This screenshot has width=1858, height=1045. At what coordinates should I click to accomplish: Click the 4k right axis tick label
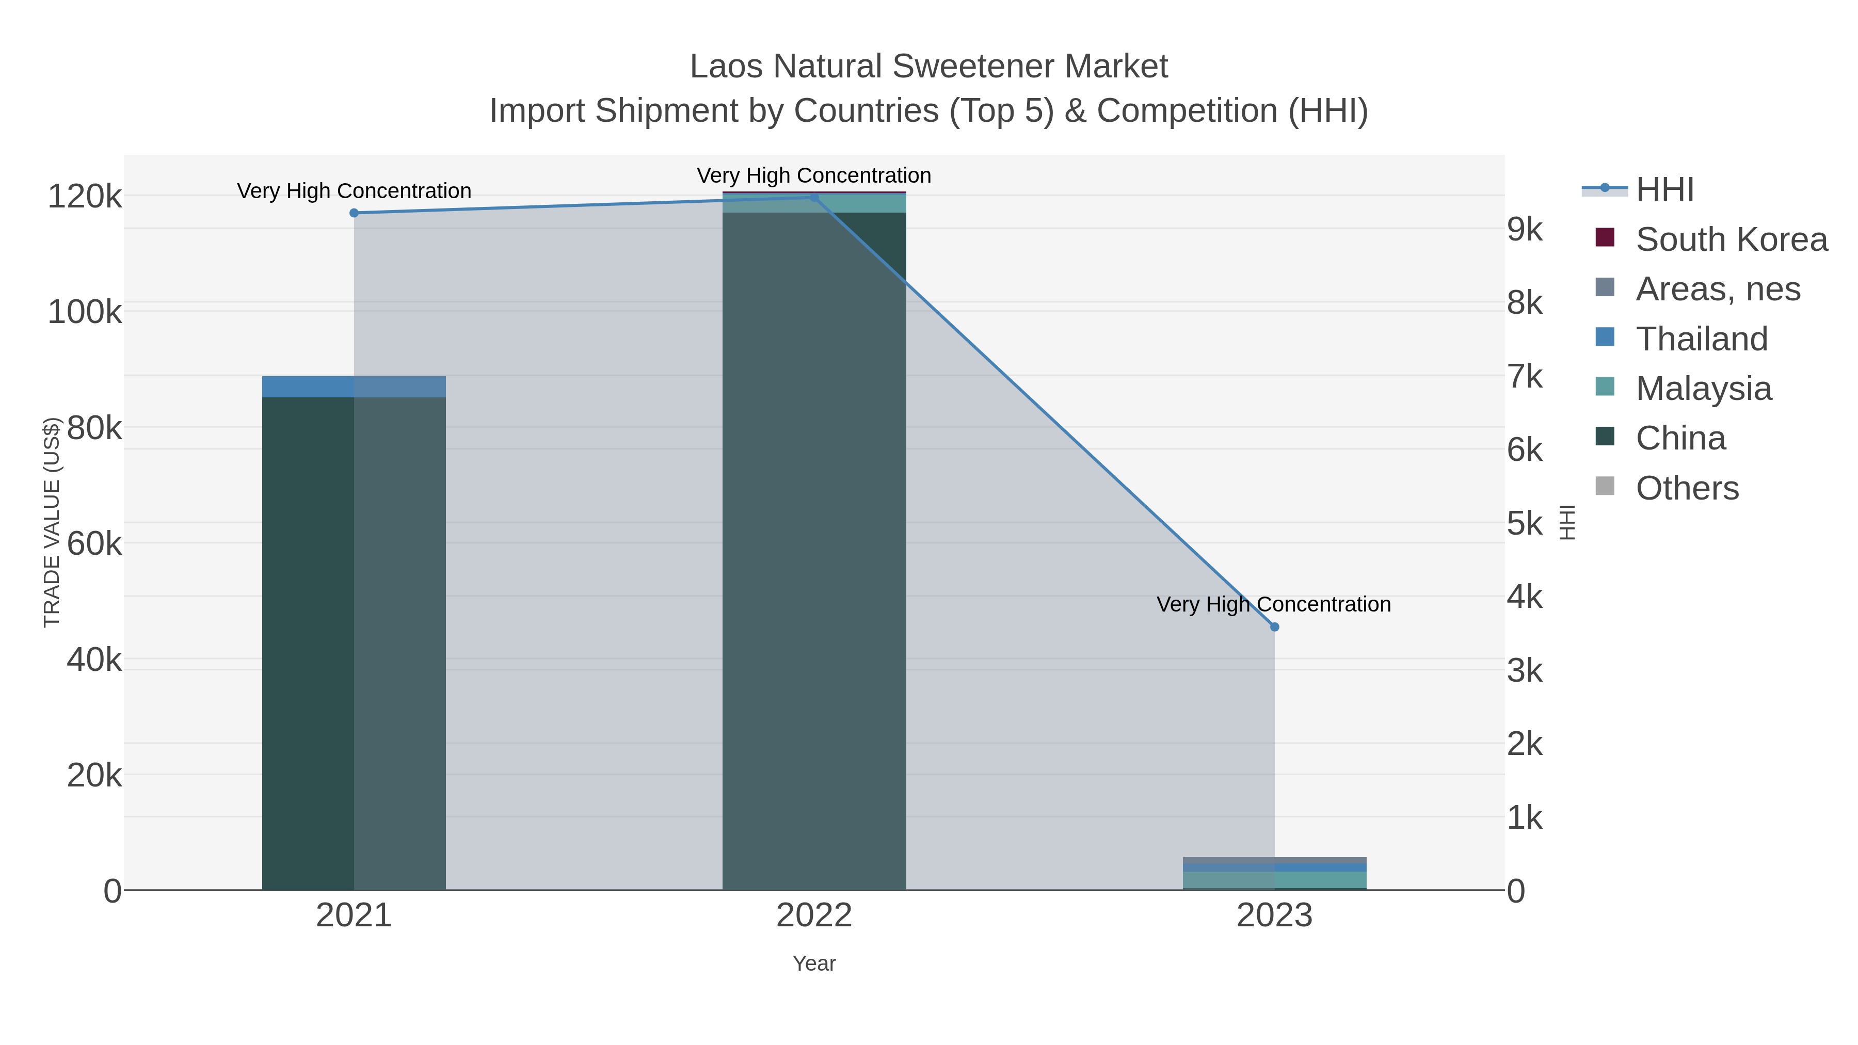tap(1525, 597)
